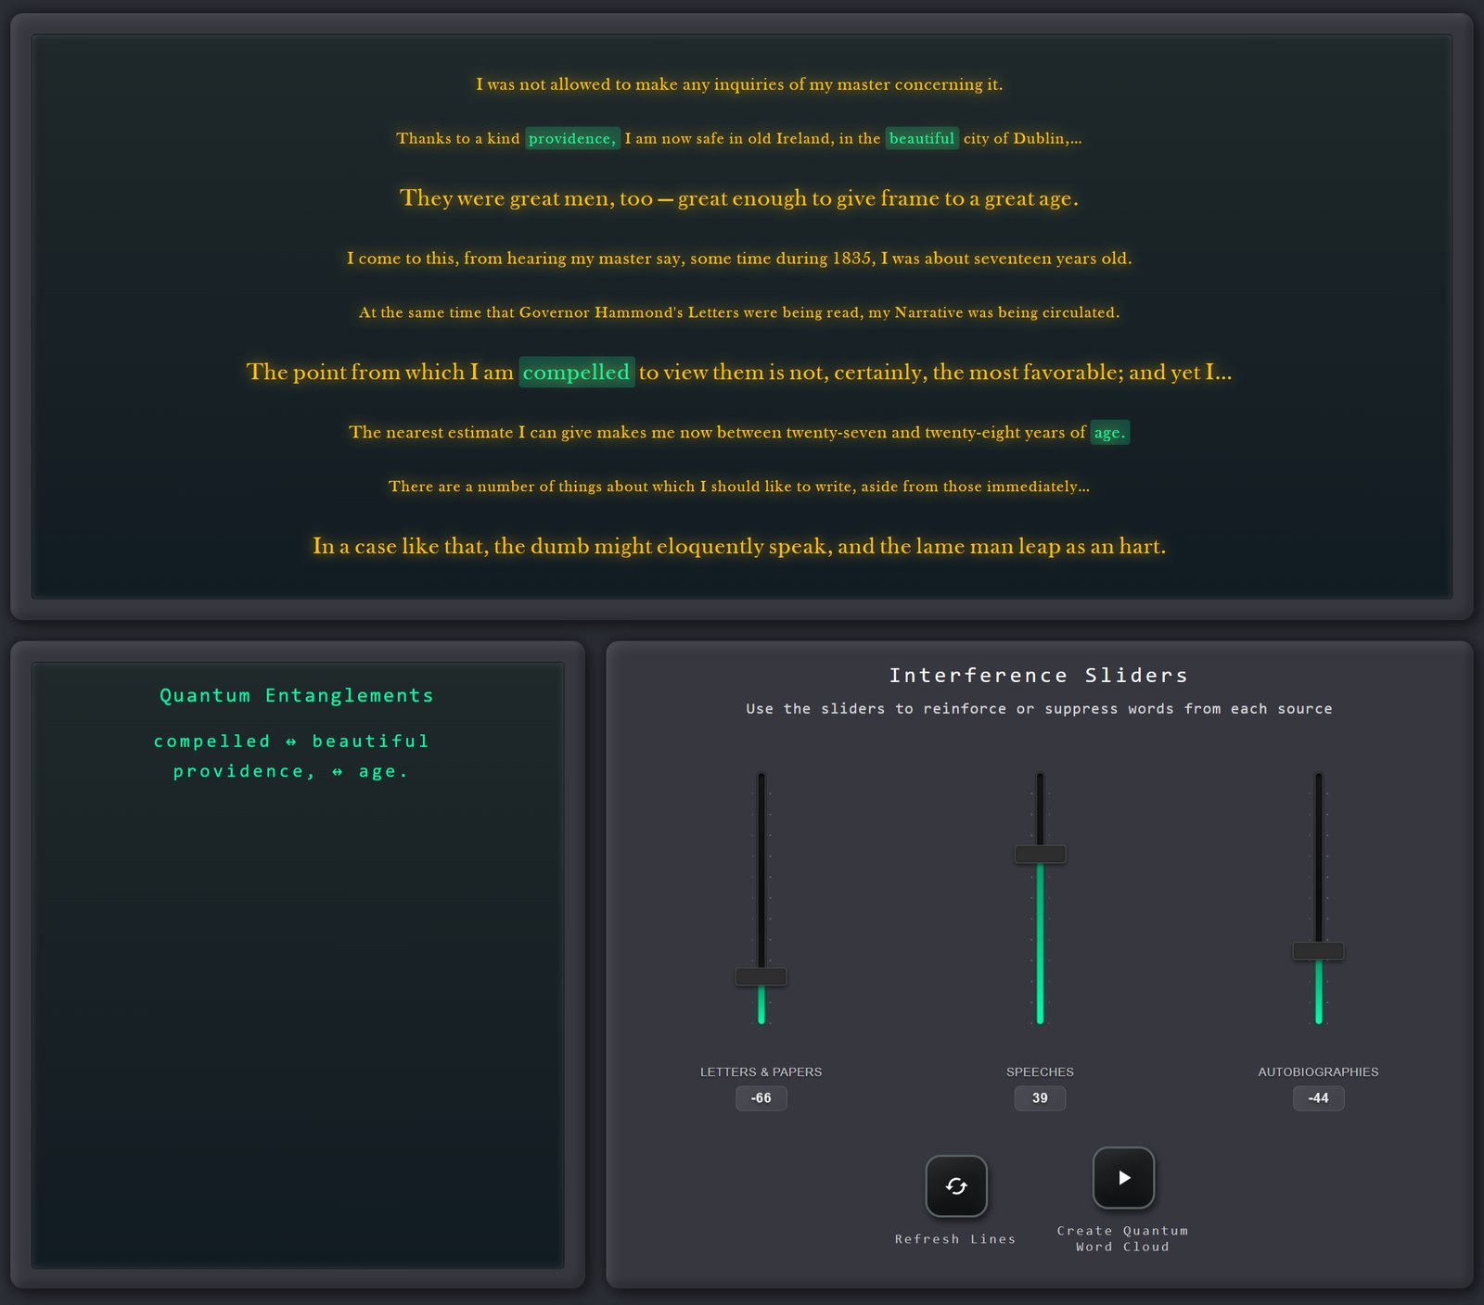Click the highlighted word "providence,"
This screenshot has height=1305, width=1484.
(572, 138)
